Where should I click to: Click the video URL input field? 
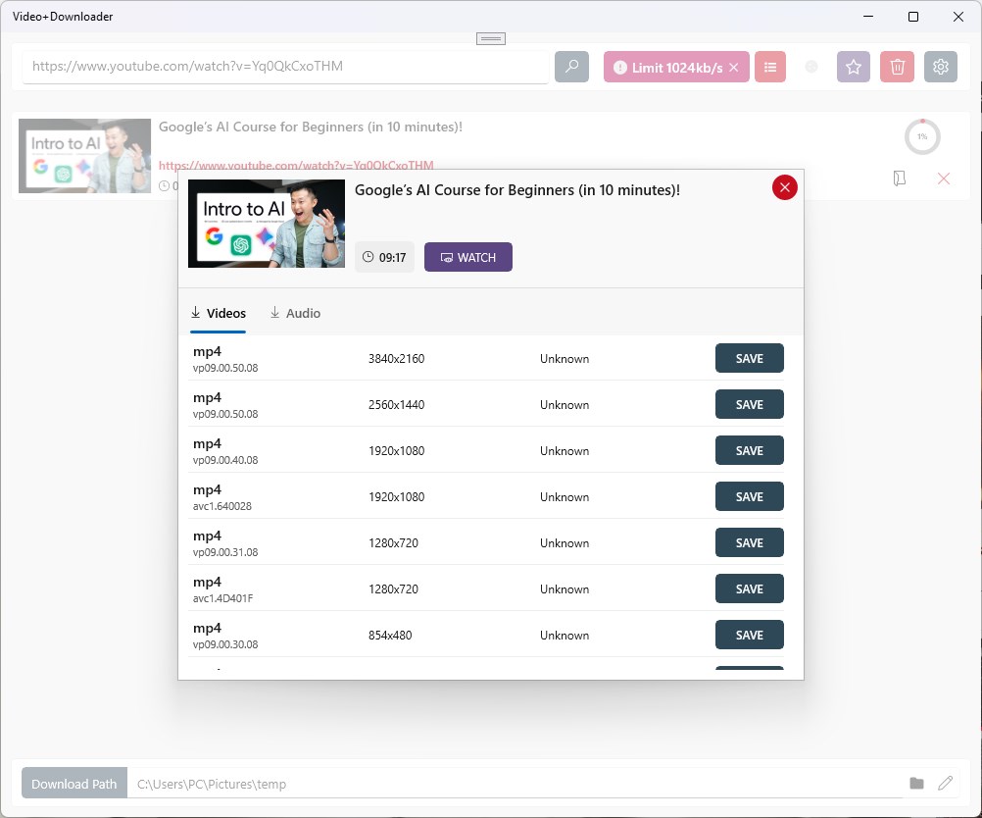pos(284,67)
